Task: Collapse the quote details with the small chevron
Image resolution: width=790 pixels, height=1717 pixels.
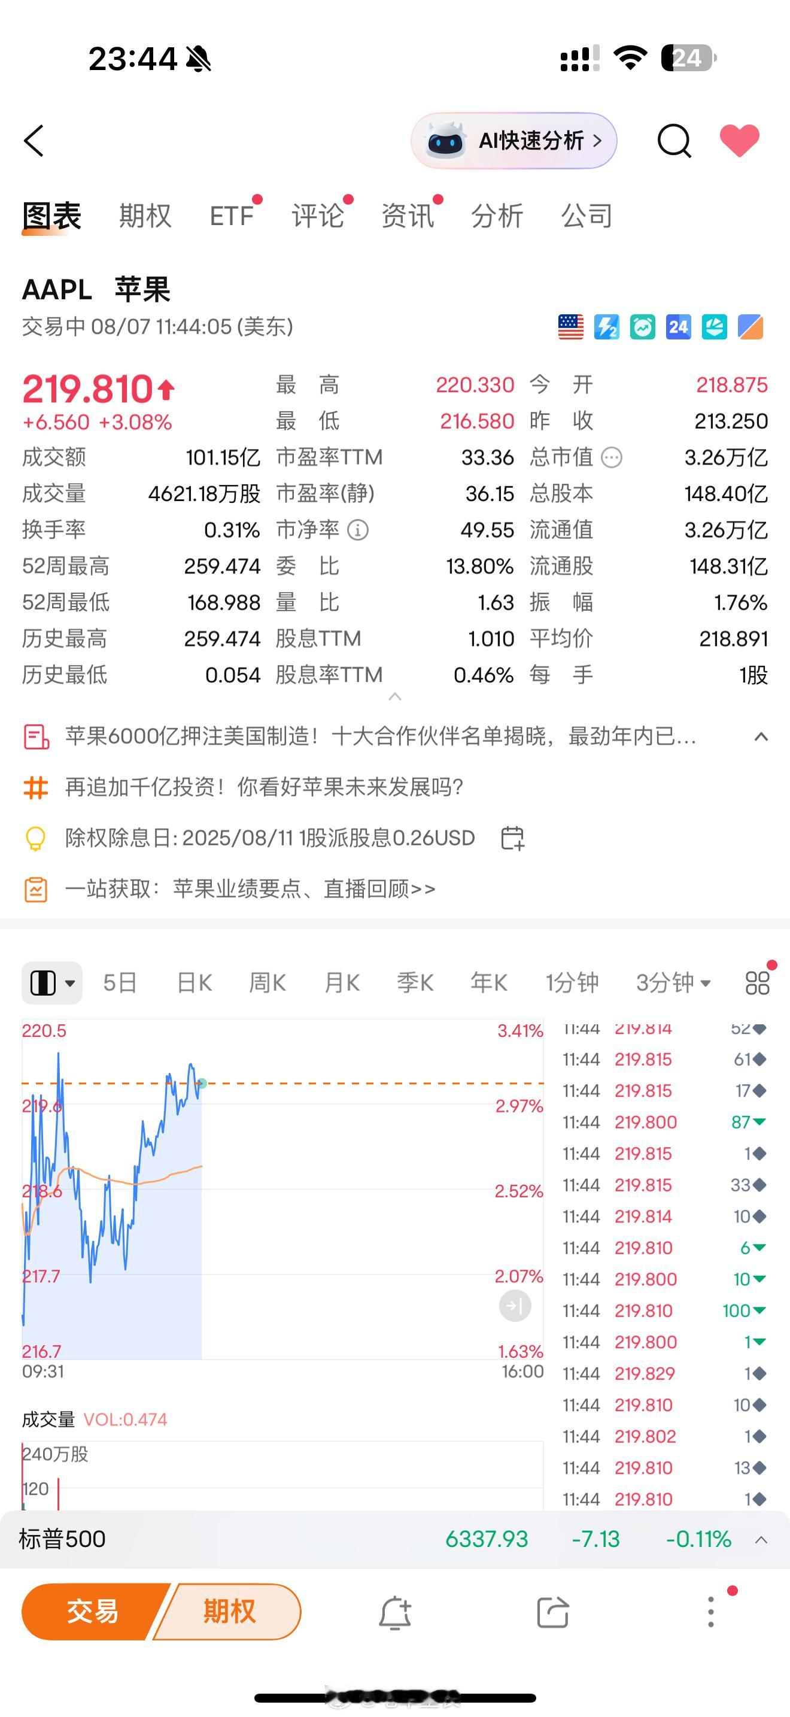Action: [x=395, y=696]
